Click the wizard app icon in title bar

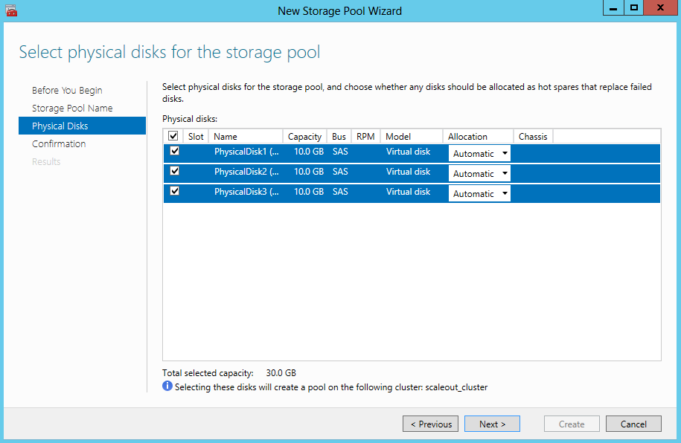click(11, 10)
